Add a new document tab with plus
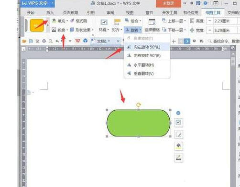The image size is (240, 187). (174, 42)
